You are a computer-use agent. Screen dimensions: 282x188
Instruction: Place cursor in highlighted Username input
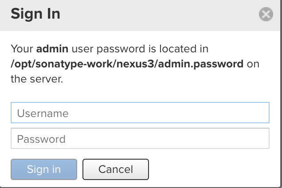coord(140,113)
